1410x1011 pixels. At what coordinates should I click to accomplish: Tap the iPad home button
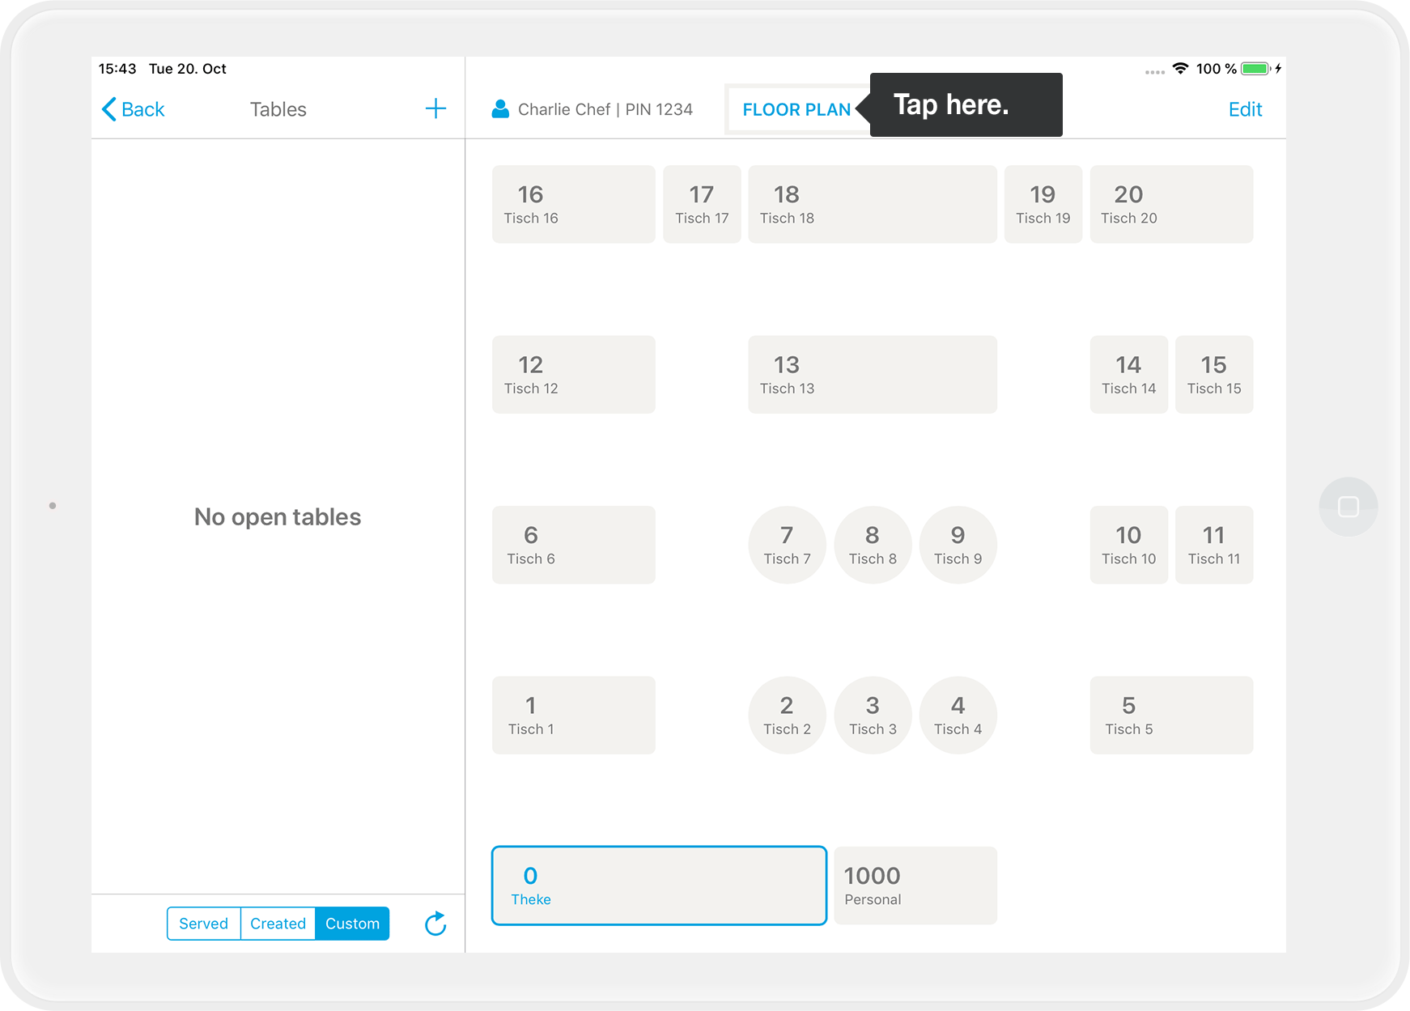coord(1348,507)
